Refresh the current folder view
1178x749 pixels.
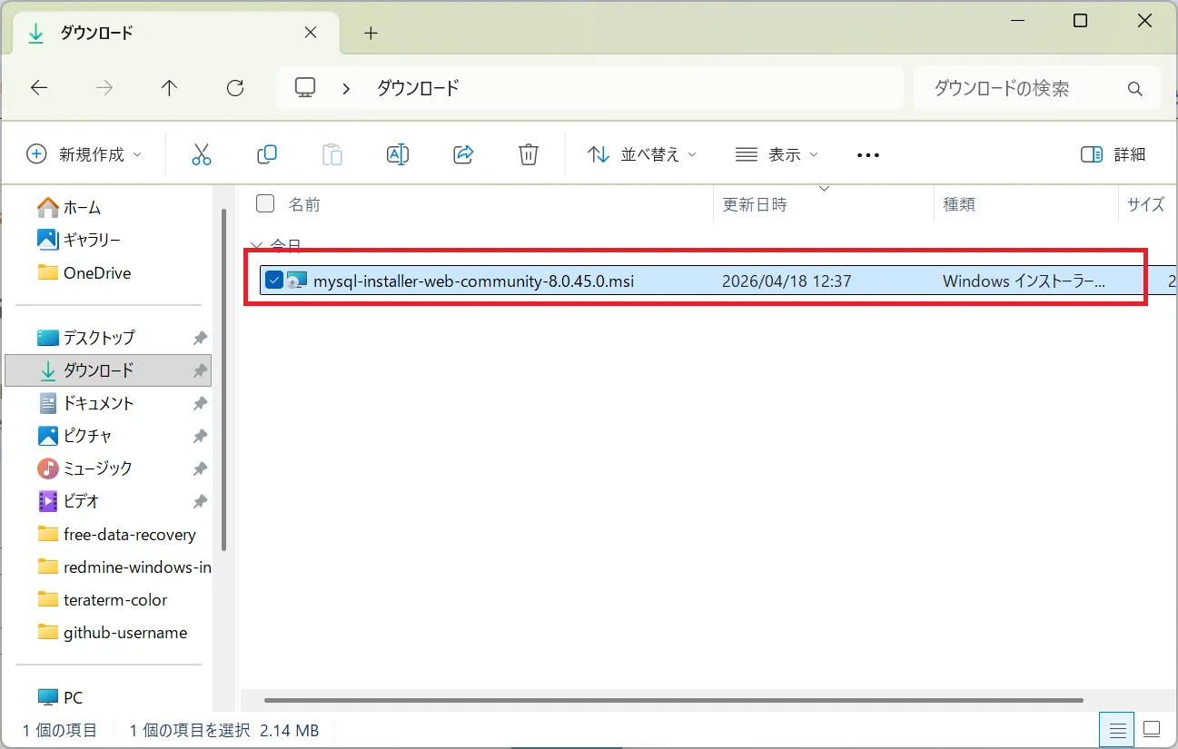[x=235, y=88]
